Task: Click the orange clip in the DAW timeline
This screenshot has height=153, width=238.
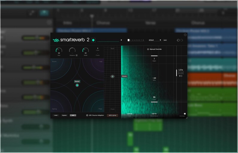Action: pos(212,80)
